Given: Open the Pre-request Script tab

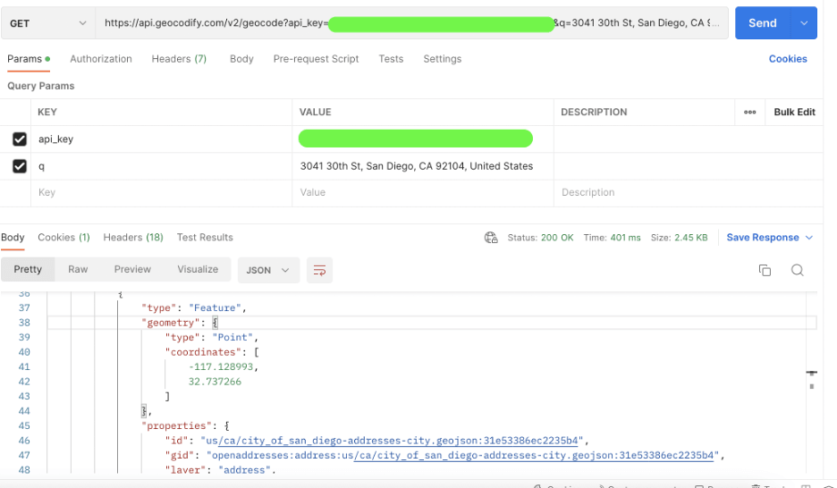Looking at the screenshot, I should [316, 59].
